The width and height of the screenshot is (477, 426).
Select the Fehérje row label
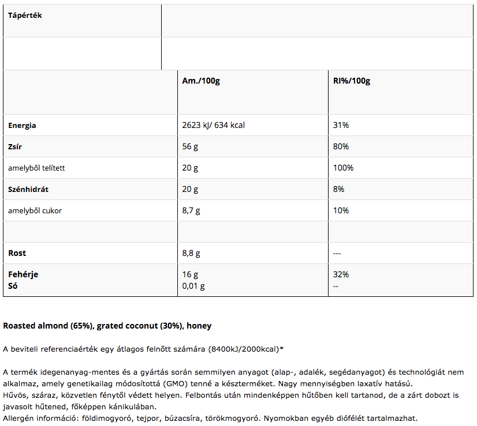click(23, 274)
